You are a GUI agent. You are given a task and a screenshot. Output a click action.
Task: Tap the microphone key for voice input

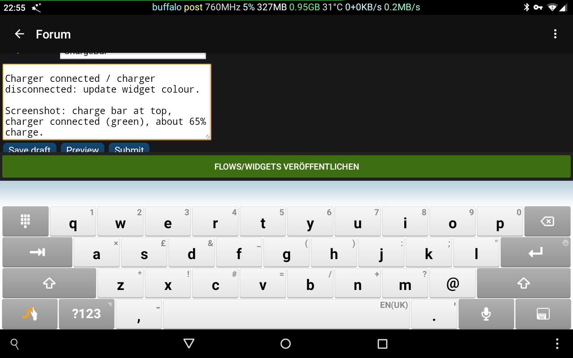pyautogui.click(x=486, y=314)
